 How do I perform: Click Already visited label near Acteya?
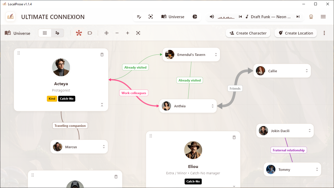pyautogui.click(x=135, y=68)
